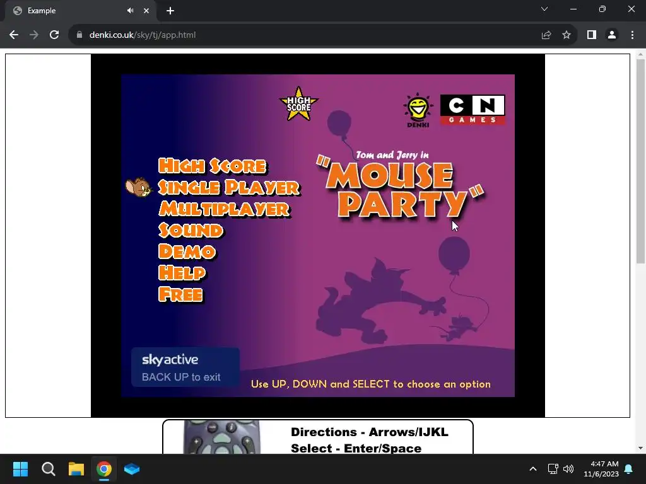Click the Denki smiley logo
646x484 pixels.
[x=418, y=110]
